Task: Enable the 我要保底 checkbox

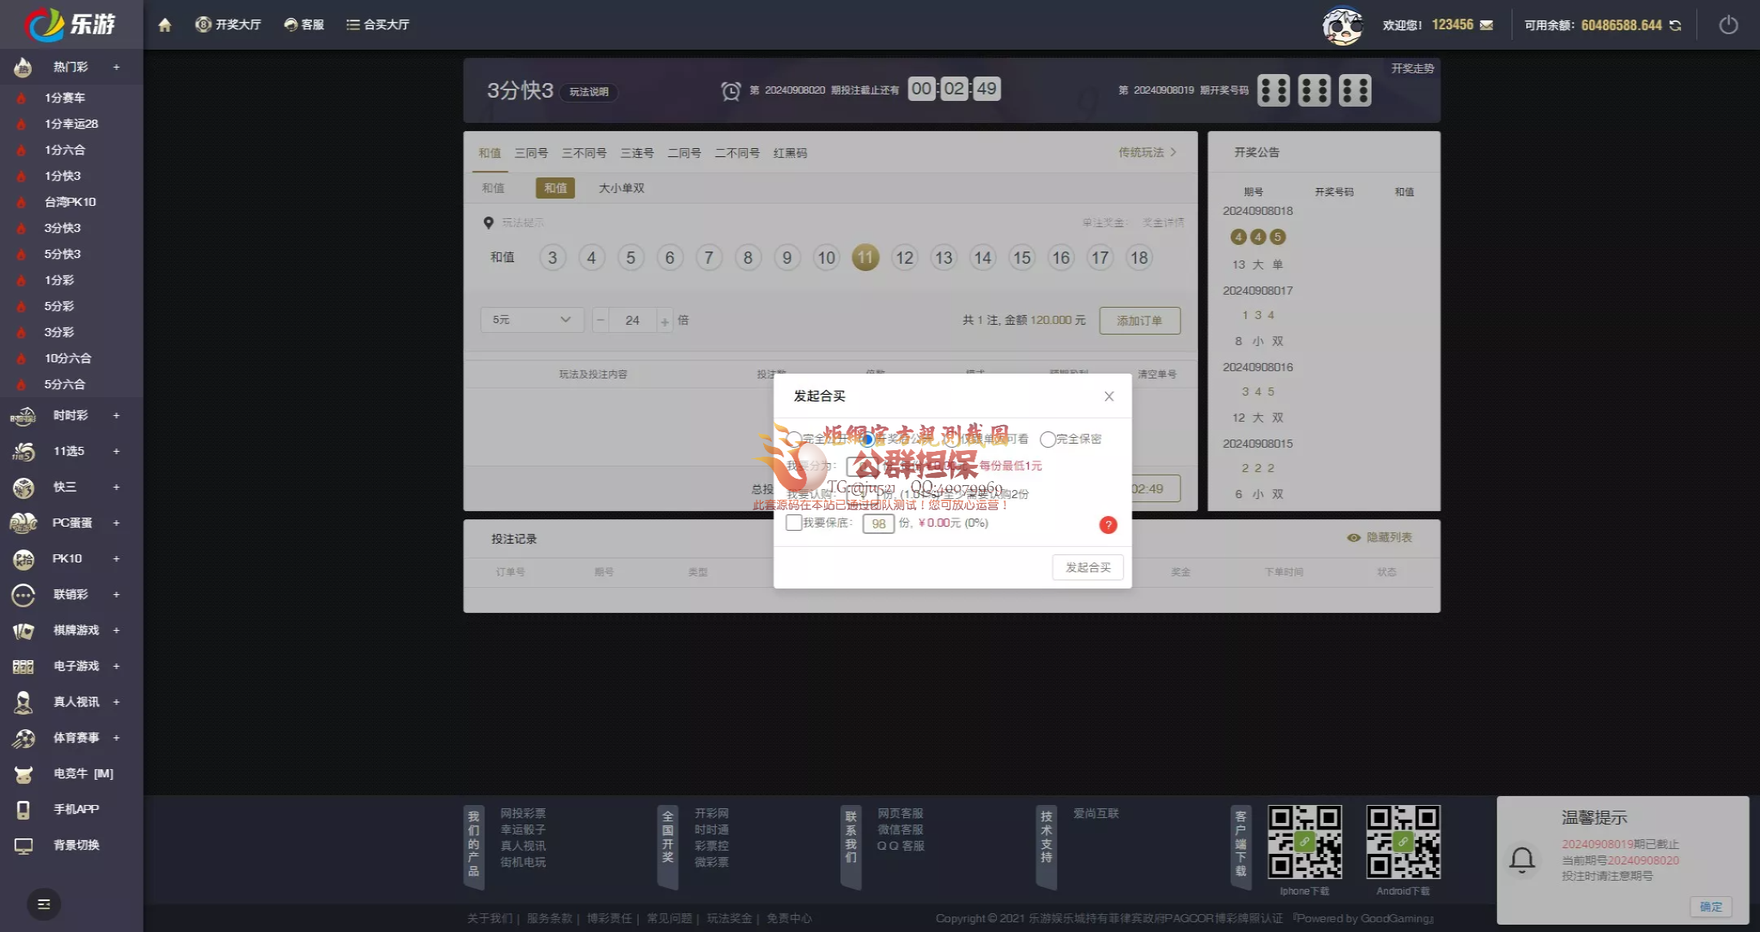Action: [794, 523]
